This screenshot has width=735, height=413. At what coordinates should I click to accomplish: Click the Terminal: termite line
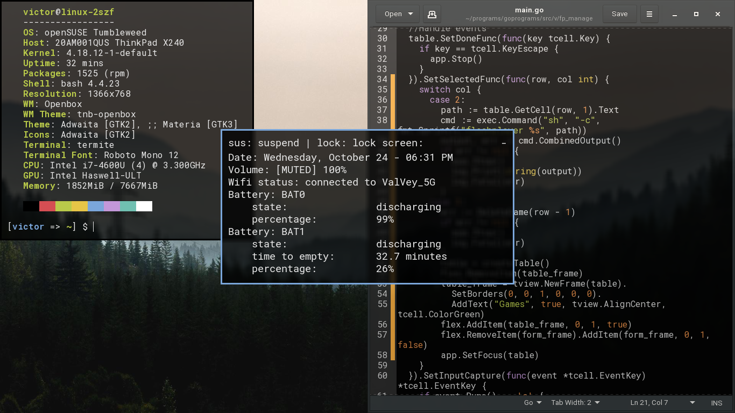pos(69,145)
